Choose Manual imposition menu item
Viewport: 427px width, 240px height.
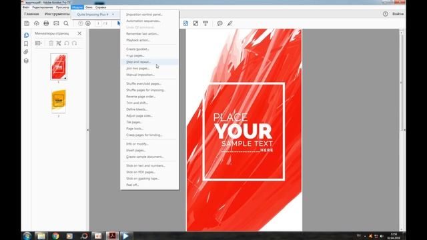pyautogui.click(x=149, y=75)
